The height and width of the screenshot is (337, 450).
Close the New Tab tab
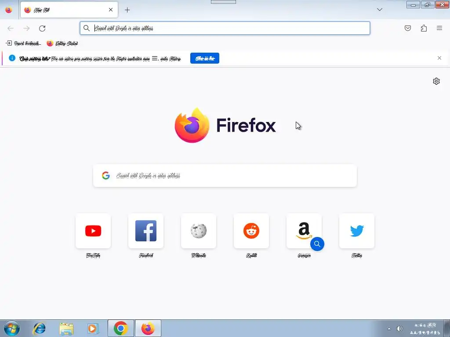pos(111,10)
